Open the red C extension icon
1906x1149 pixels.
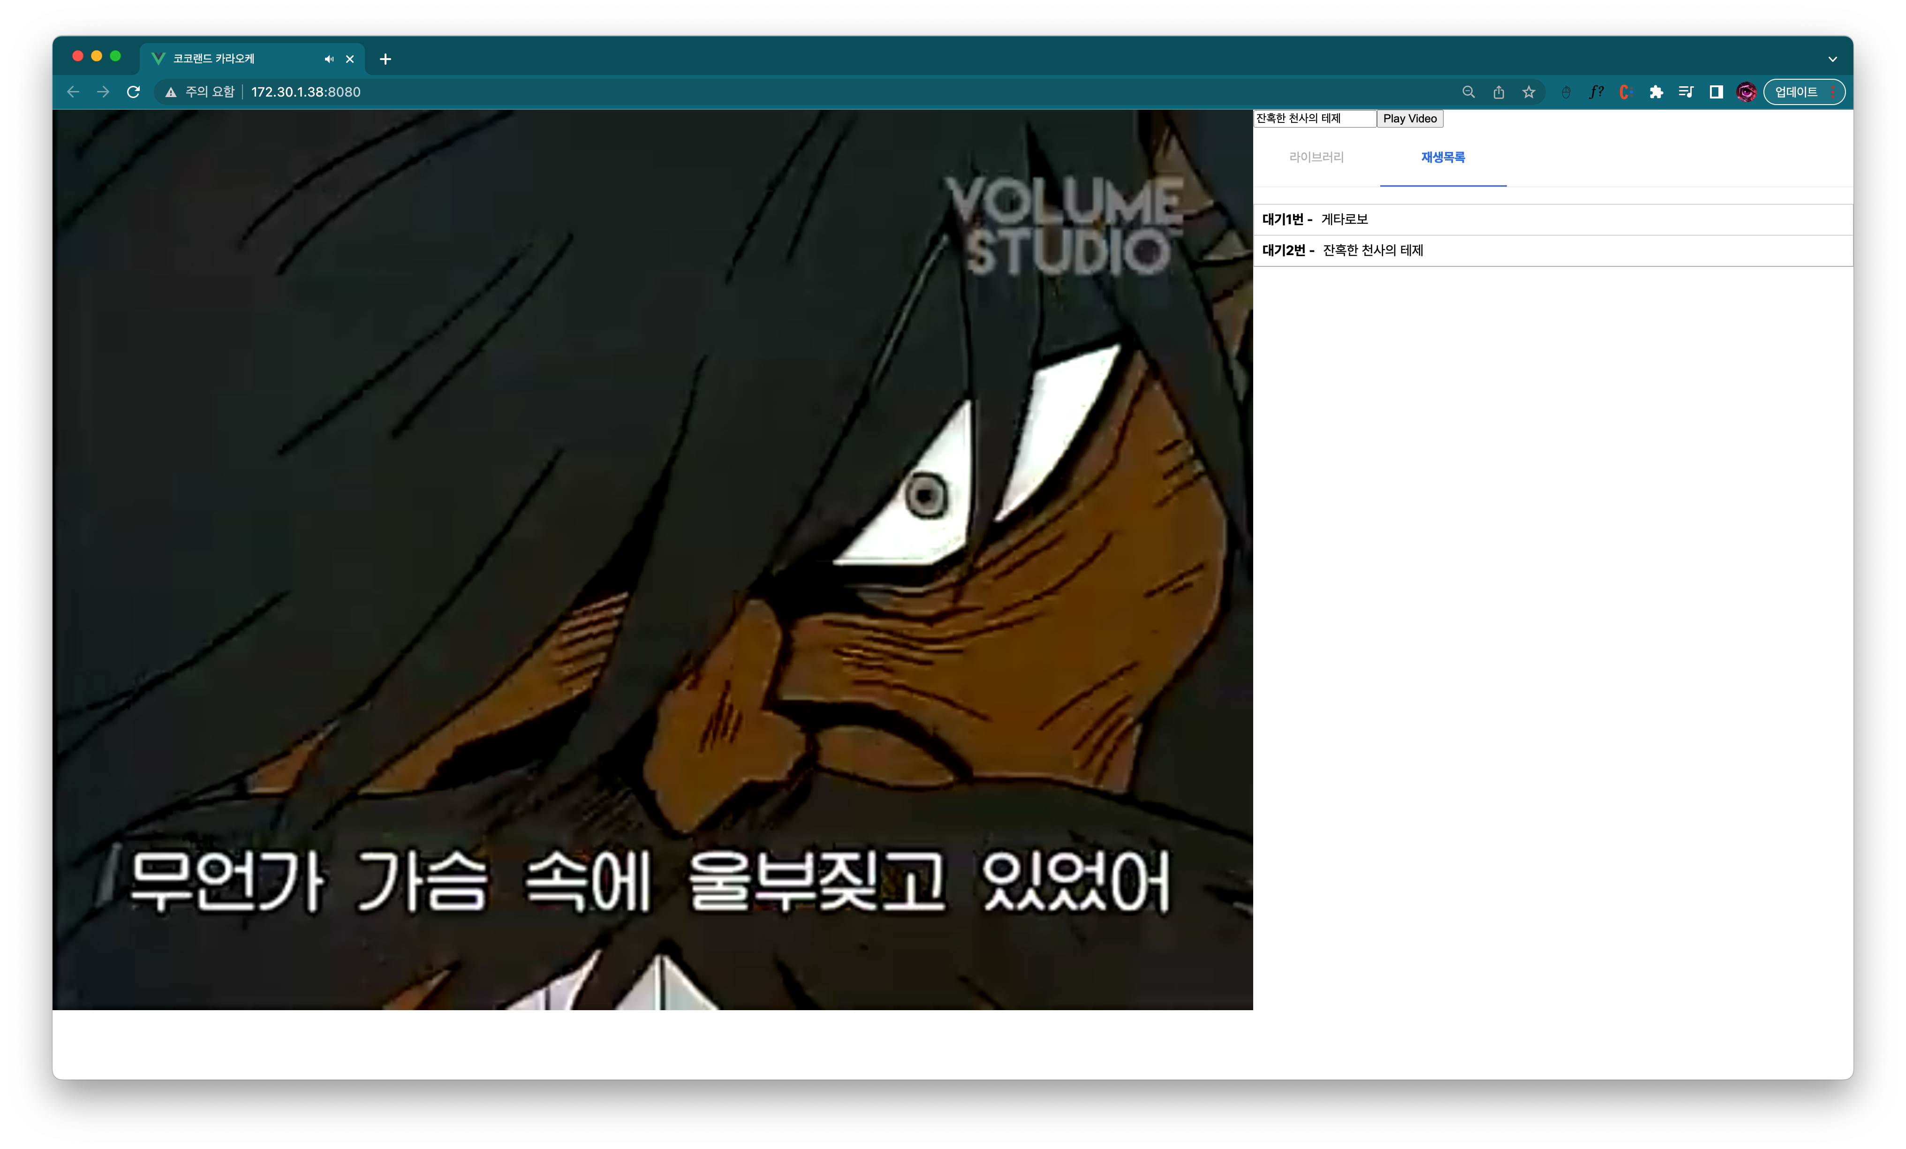[1625, 92]
